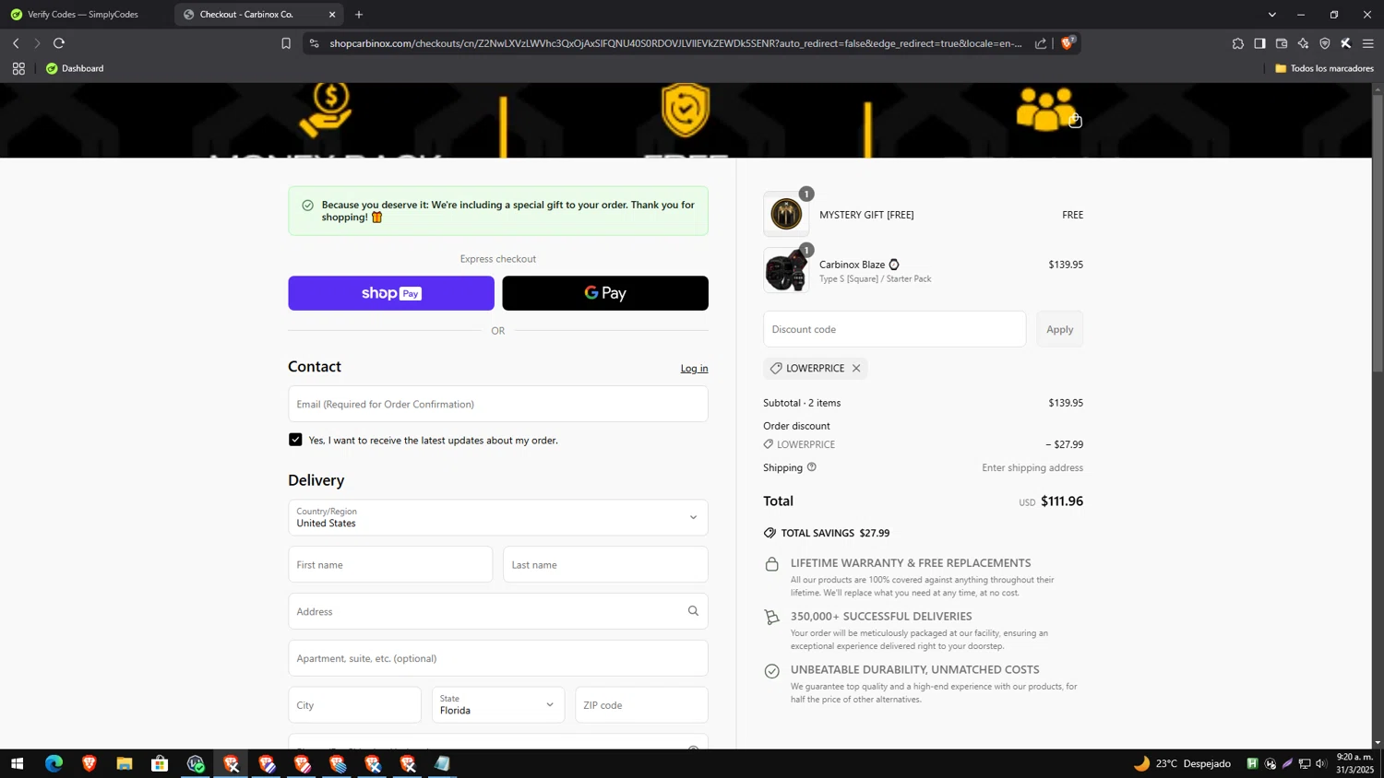Viewport: 1384px width, 778px height.
Task: Open the bookmarks bar apps grid icon
Action: click(x=18, y=68)
